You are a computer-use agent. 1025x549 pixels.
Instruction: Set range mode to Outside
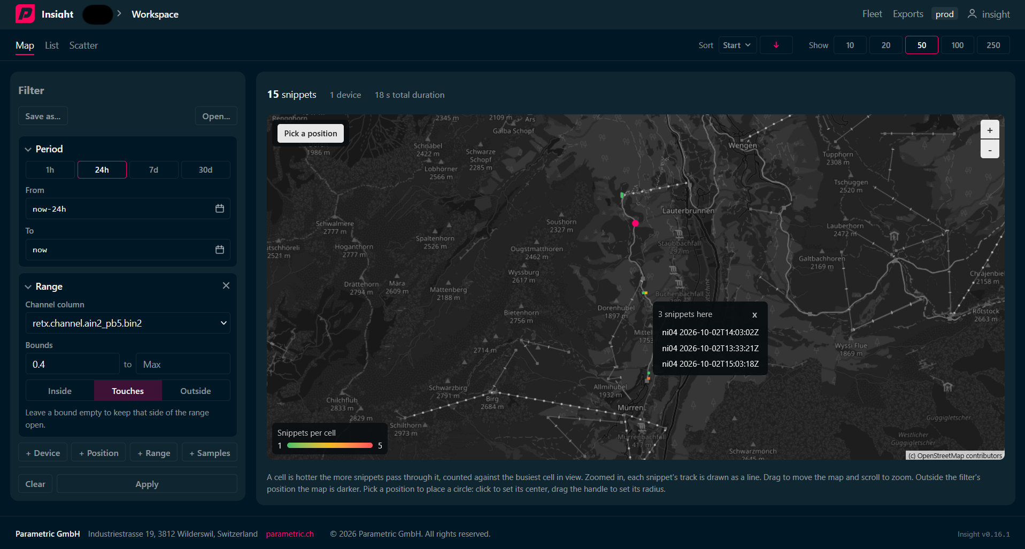[196, 391]
